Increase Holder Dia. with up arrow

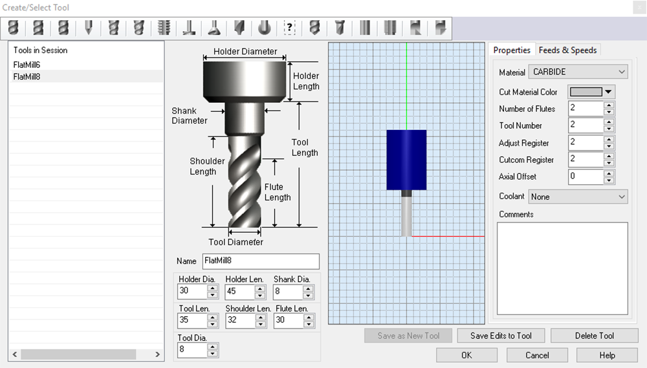[x=212, y=288]
